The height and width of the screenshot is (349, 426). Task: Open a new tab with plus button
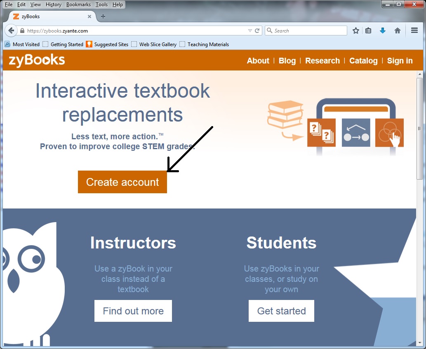(x=103, y=16)
